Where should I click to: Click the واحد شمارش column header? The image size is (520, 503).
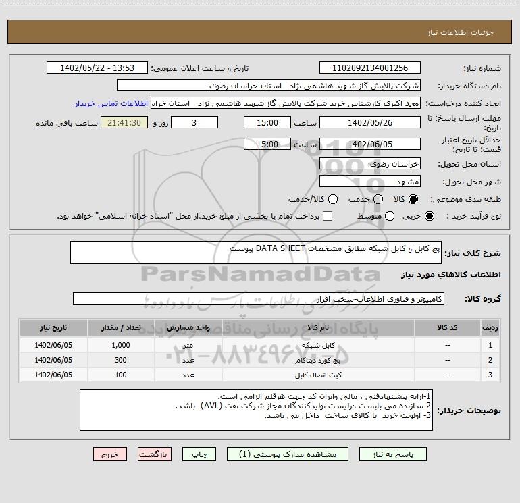coord(188,327)
